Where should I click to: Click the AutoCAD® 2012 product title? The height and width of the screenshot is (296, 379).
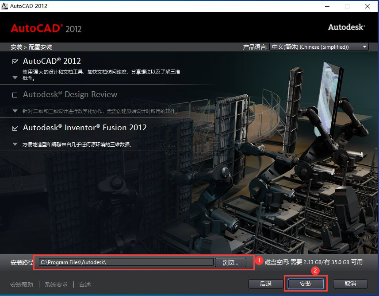(x=52, y=61)
